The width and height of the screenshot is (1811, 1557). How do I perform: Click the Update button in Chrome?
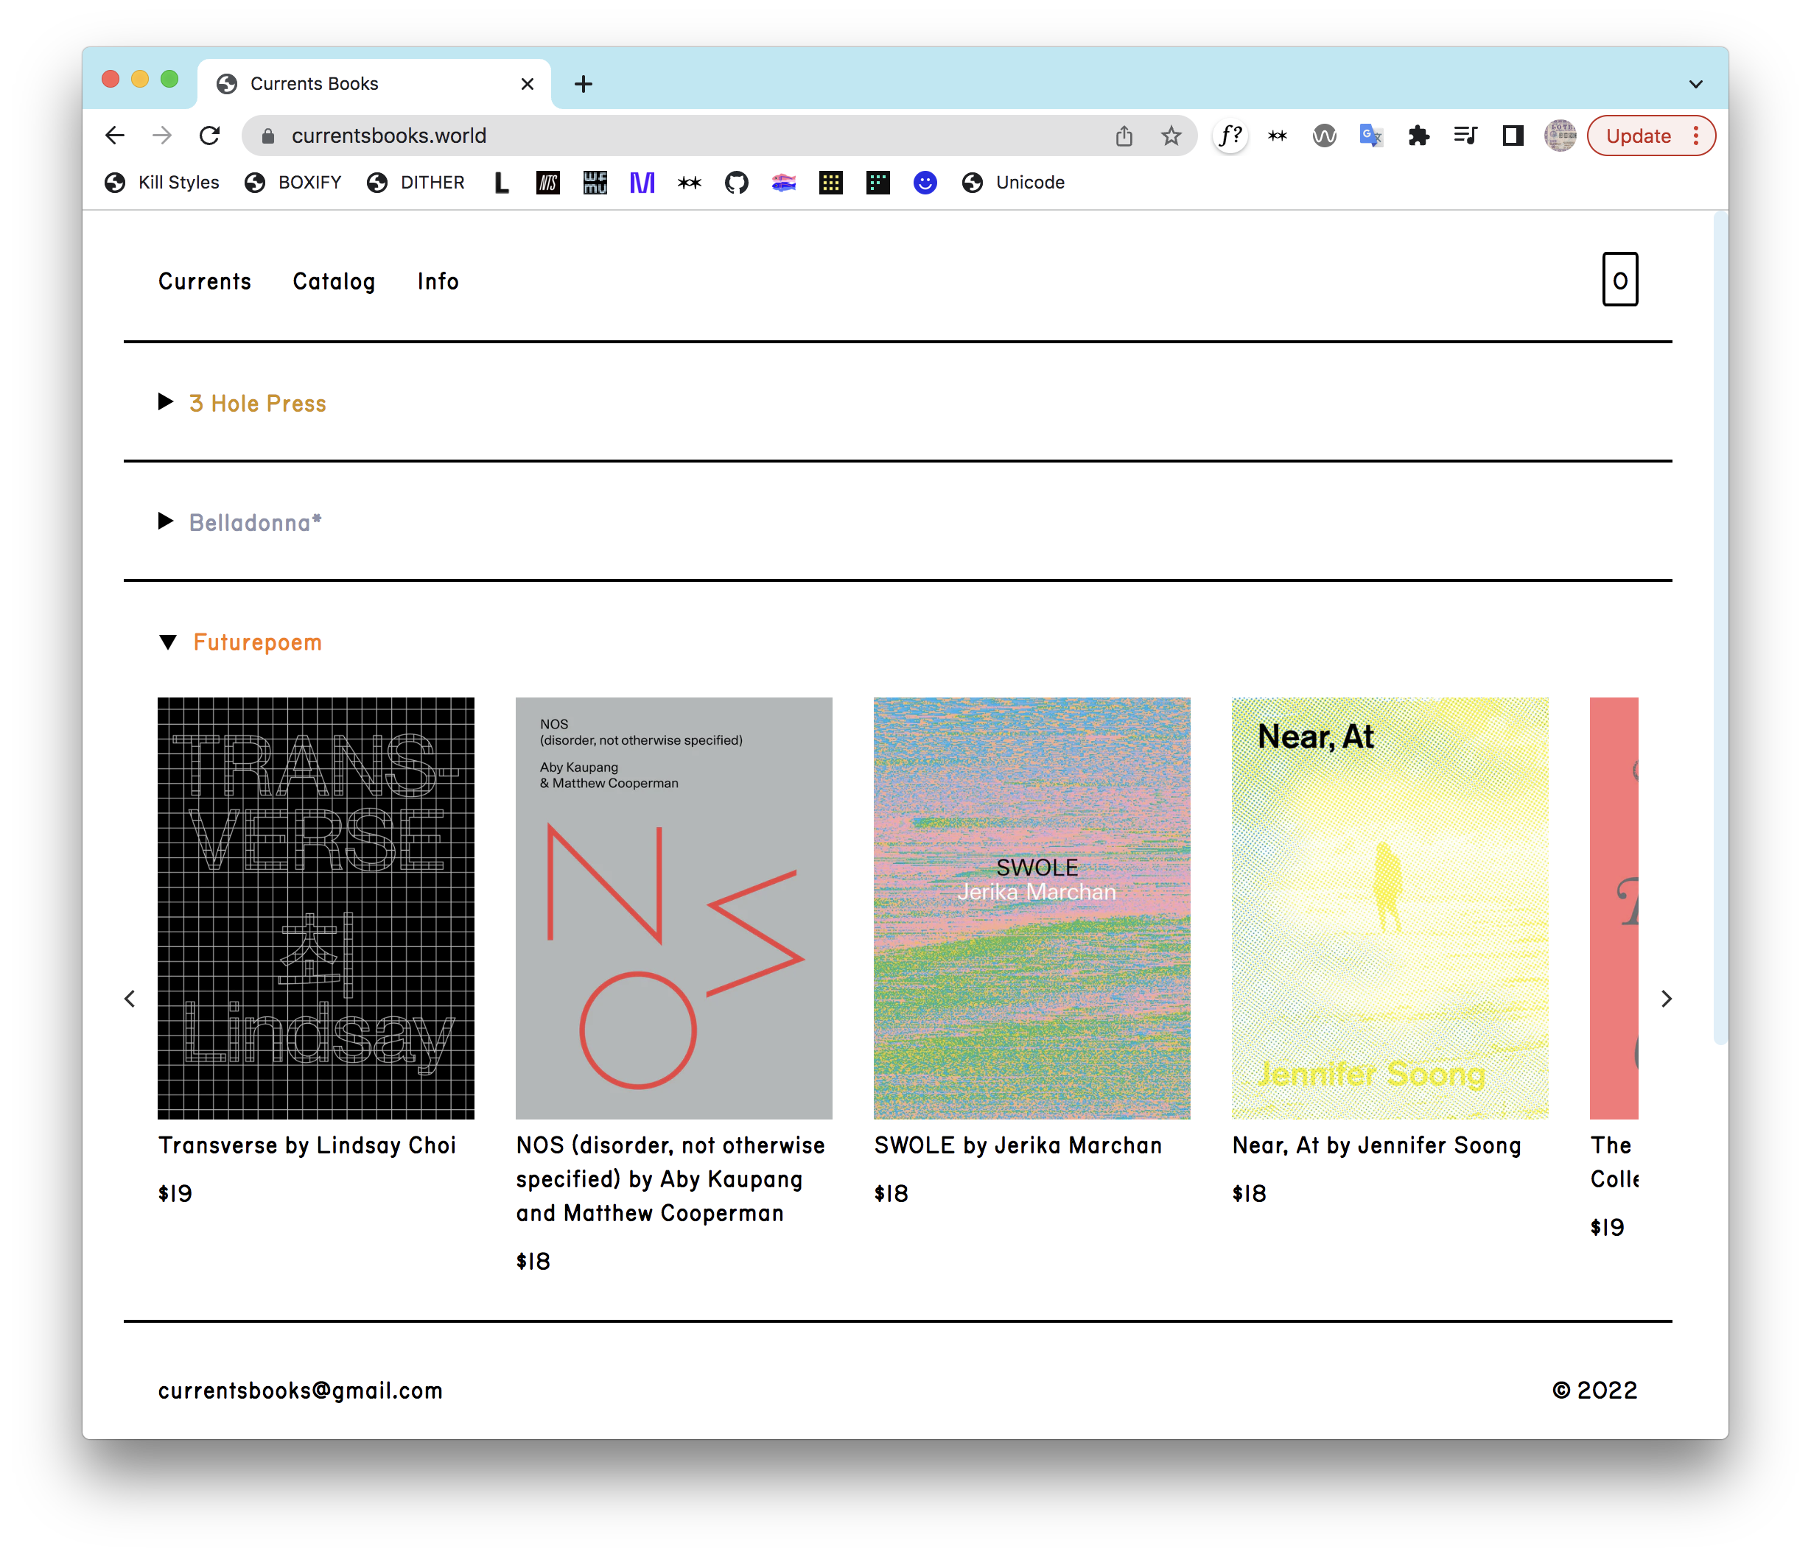tap(1638, 136)
